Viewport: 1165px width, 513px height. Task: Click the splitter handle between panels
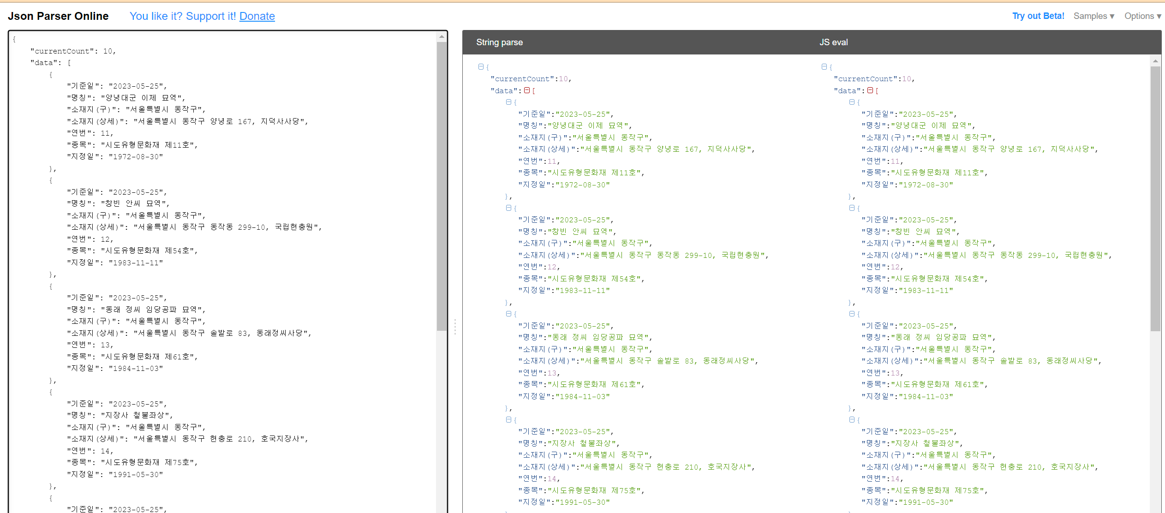tap(455, 327)
